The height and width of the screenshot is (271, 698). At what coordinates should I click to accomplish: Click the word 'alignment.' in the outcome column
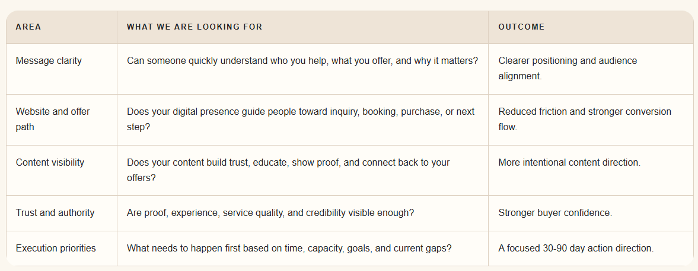[x=520, y=76]
